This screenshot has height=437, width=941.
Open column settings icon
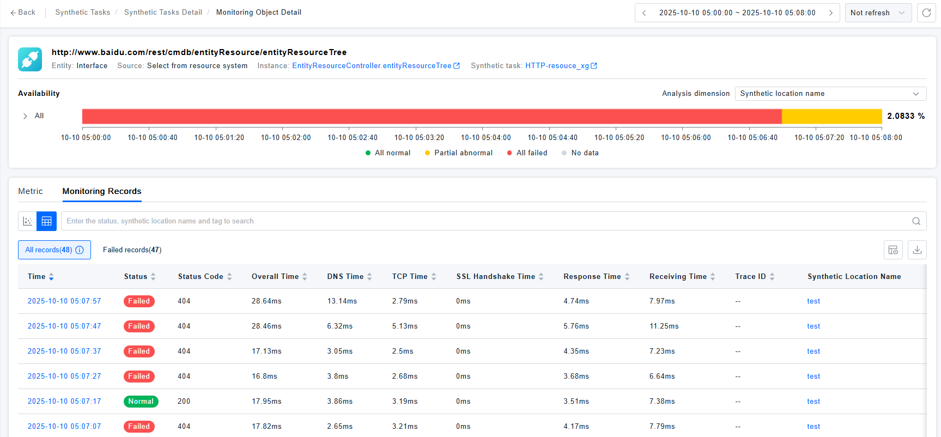coord(893,250)
